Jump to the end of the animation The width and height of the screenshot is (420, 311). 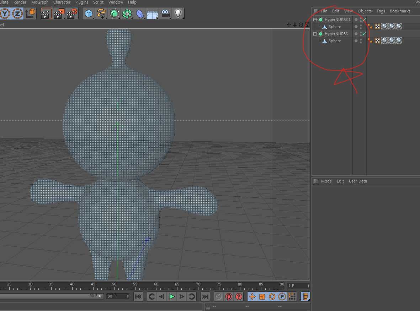point(205,296)
